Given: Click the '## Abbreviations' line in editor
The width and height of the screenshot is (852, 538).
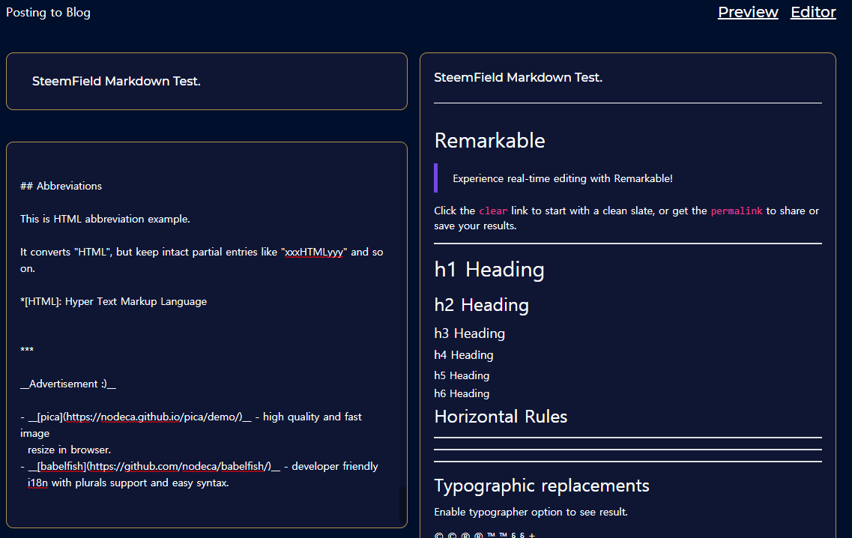Looking at the screenshot, I should [61, 186].
